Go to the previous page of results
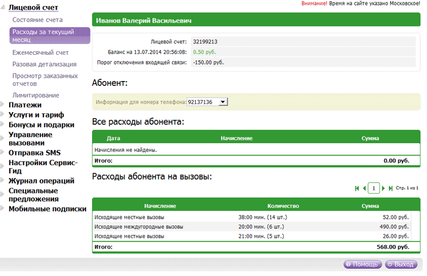This screenshot has width=427, height=276. coord(364,189)
